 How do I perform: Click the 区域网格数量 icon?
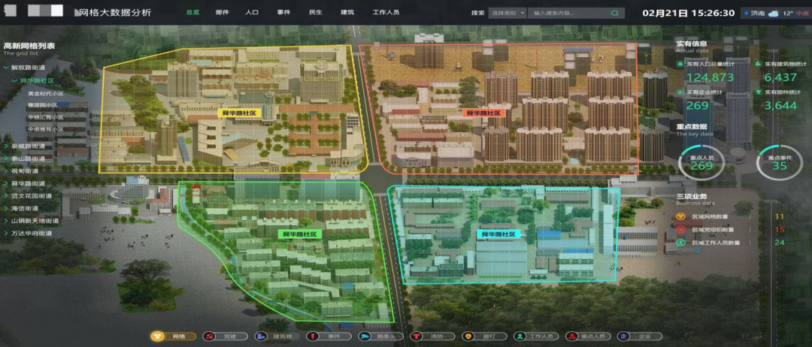[681, 216]
